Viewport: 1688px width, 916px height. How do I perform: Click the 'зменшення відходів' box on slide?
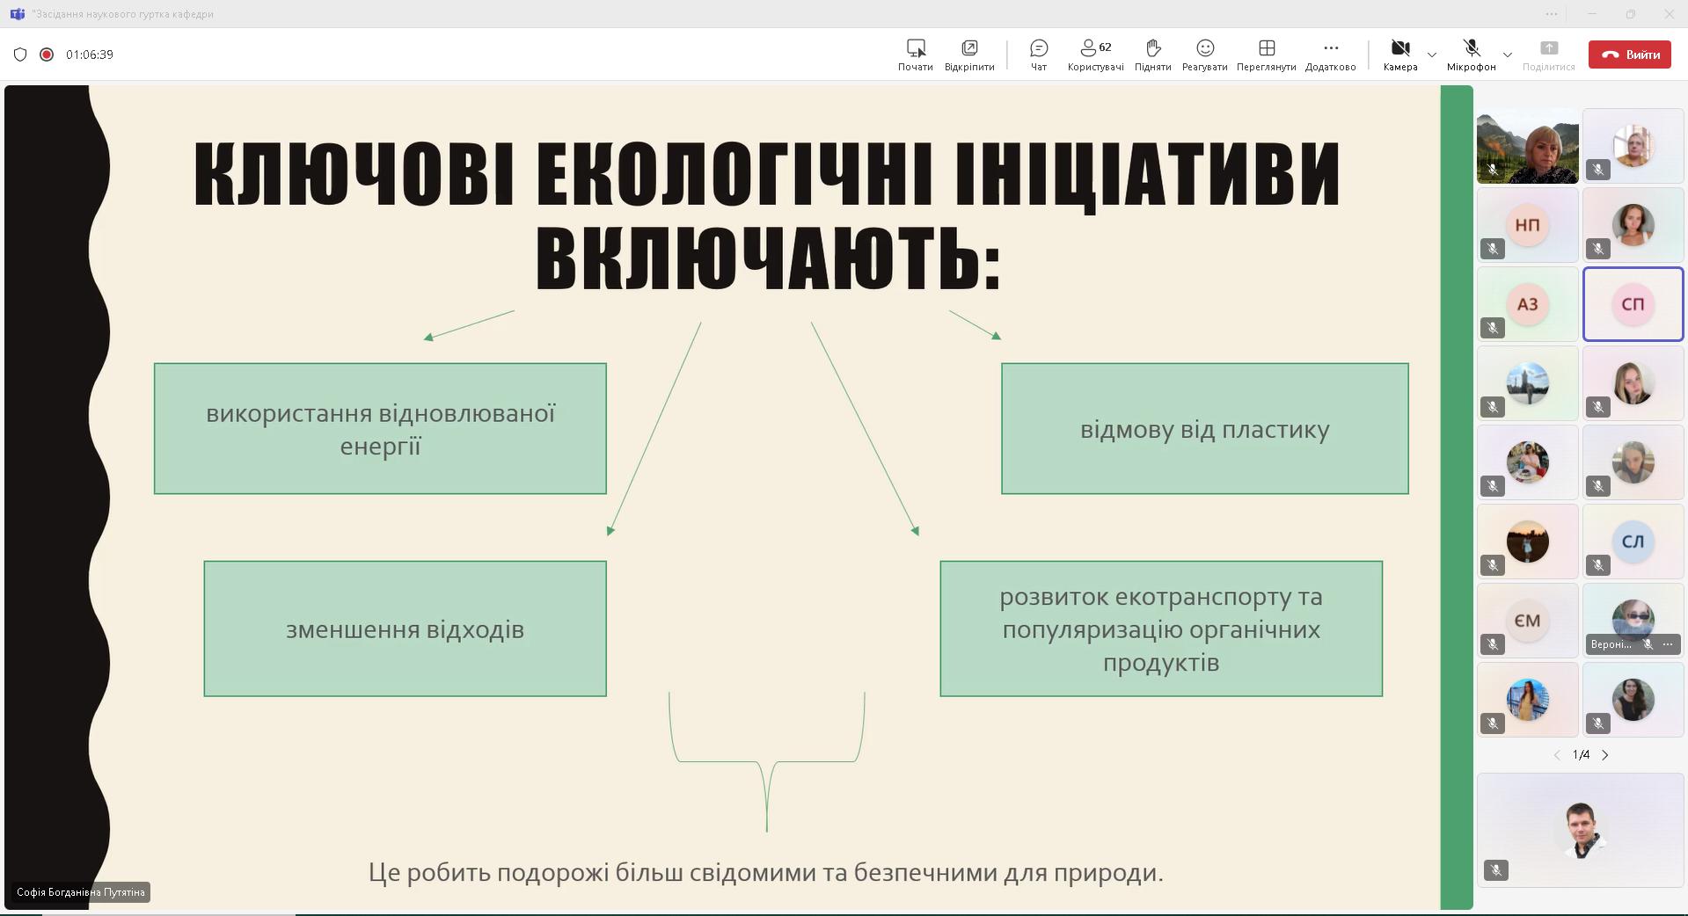405,629
